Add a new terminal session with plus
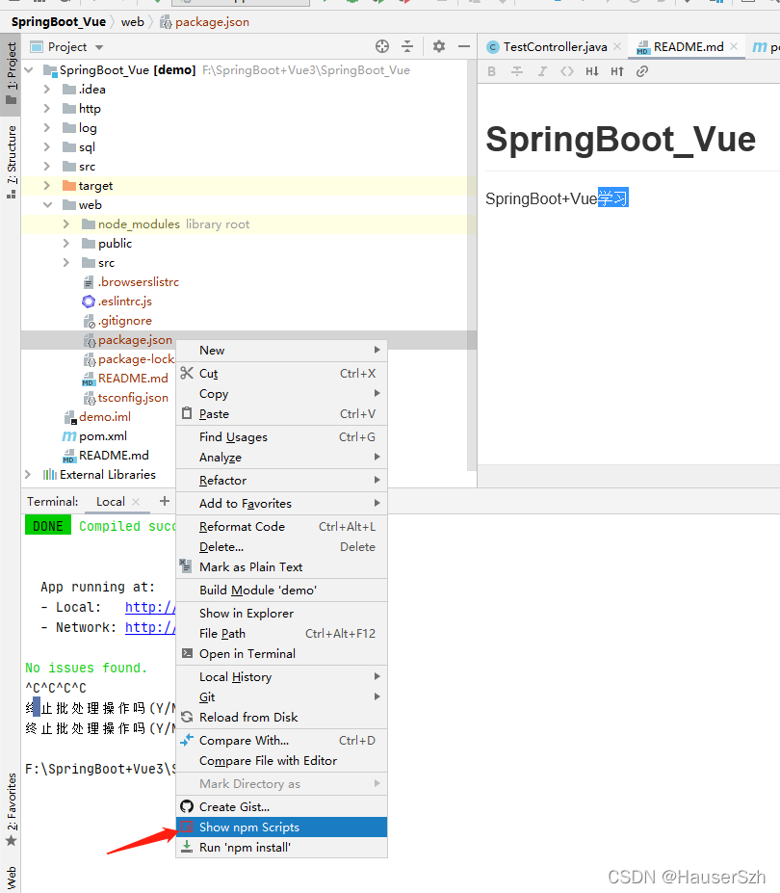780x893 pixels. [x=165, y=501]
